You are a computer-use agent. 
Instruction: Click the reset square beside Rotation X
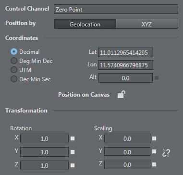tap(73, 138)
